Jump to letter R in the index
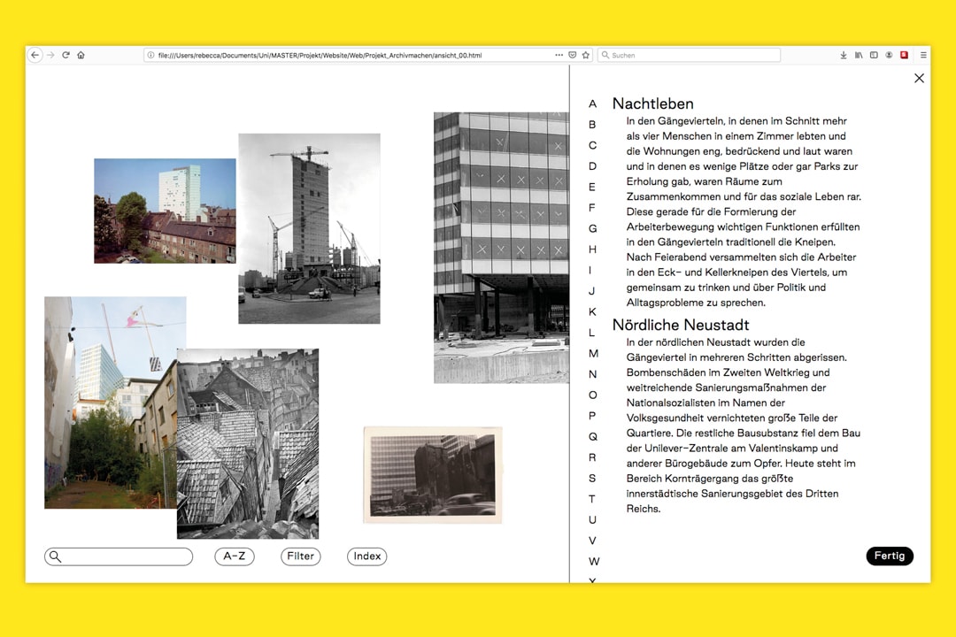Image resolution: width=956 pixels, height=637 pixels. [x=592, y=457]
